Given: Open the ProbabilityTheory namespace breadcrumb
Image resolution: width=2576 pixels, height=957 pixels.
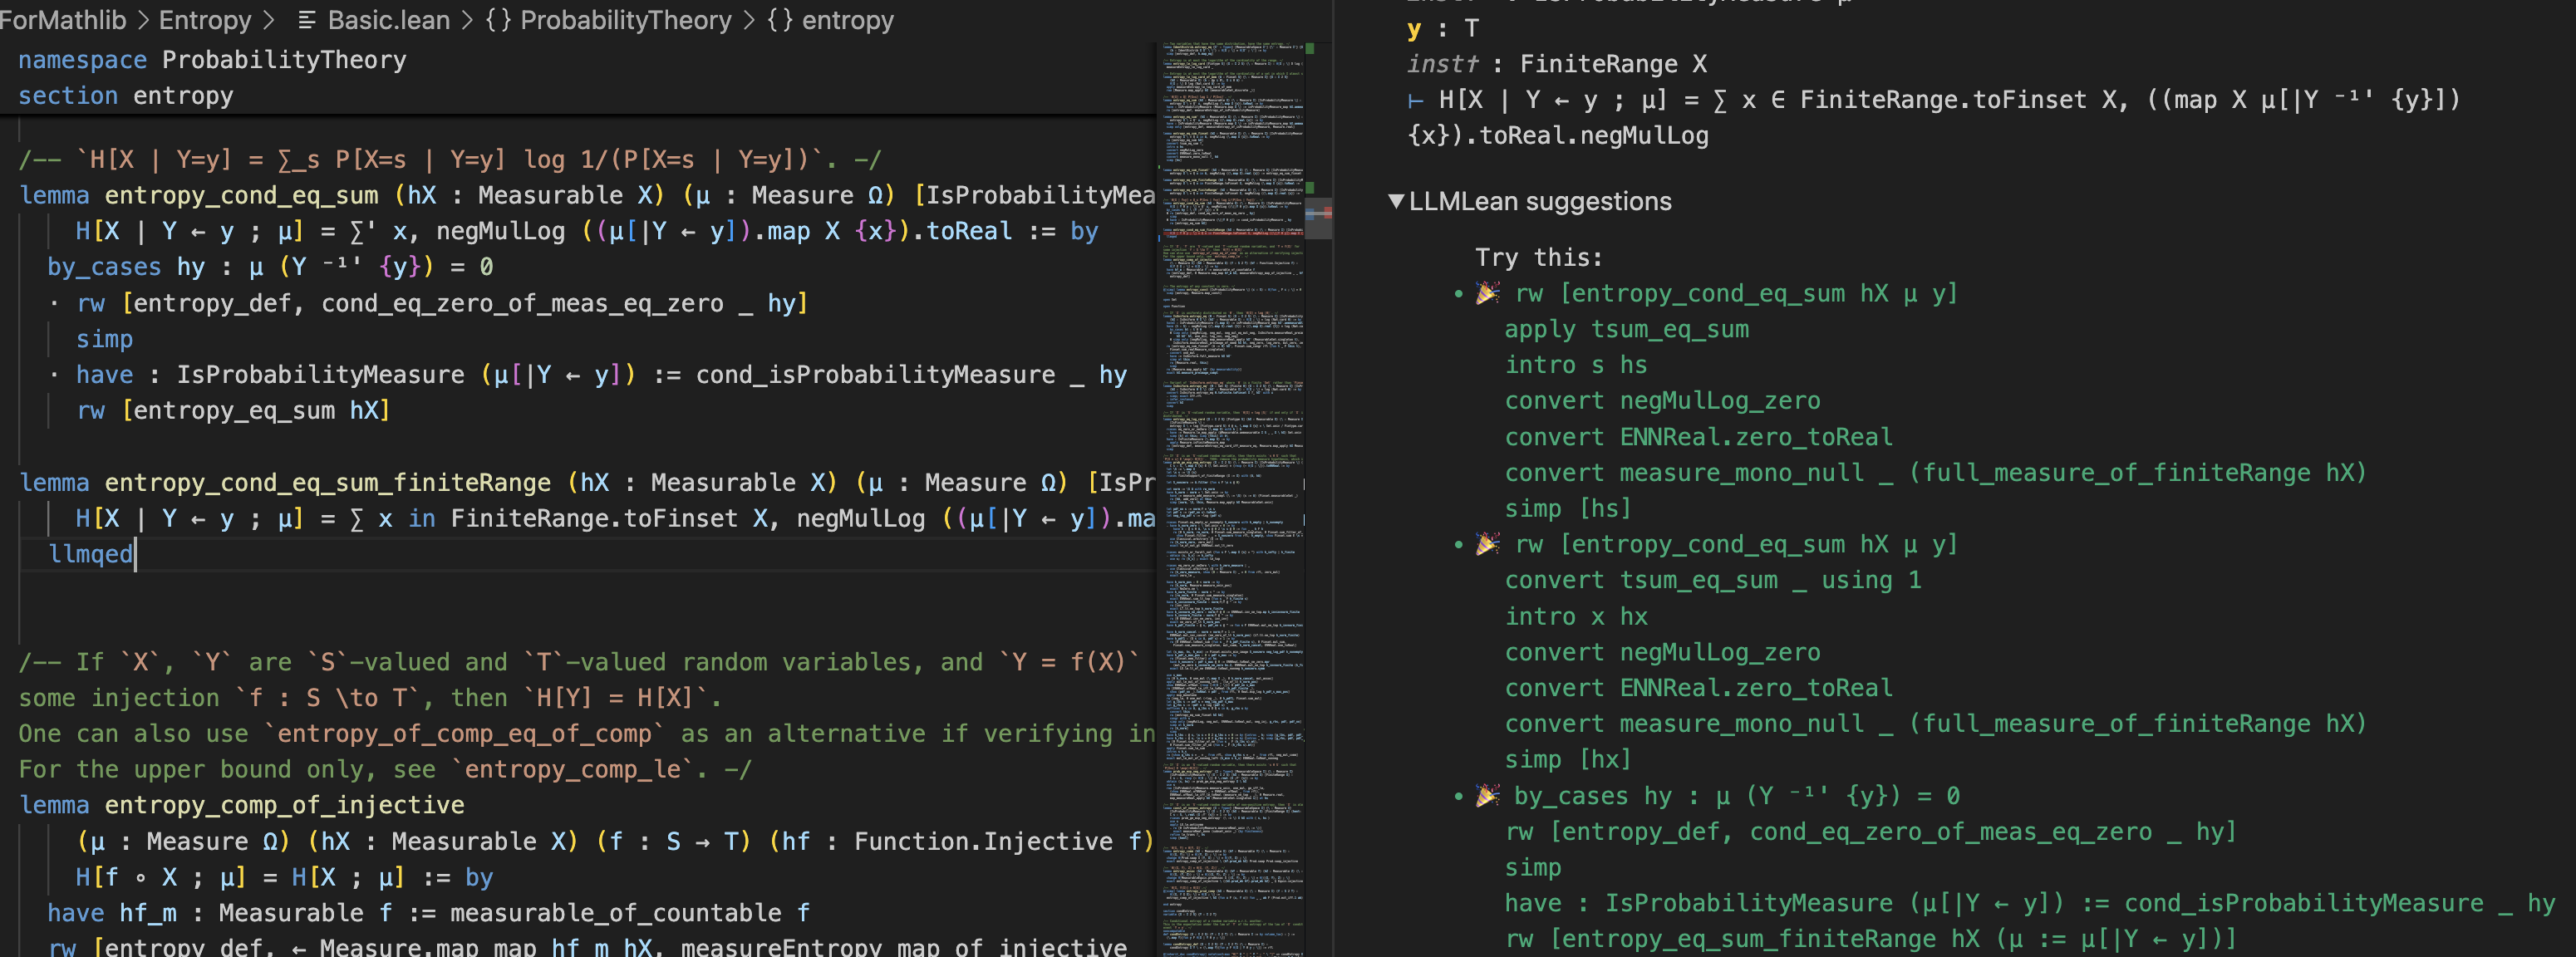Looking at the screenshot, I should pyautogui.click(x=626, y=21).
